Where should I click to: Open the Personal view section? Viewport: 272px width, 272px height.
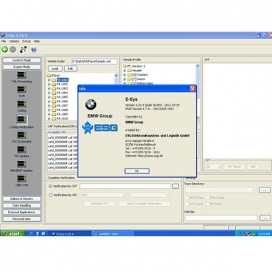click(x=22, y=219)
